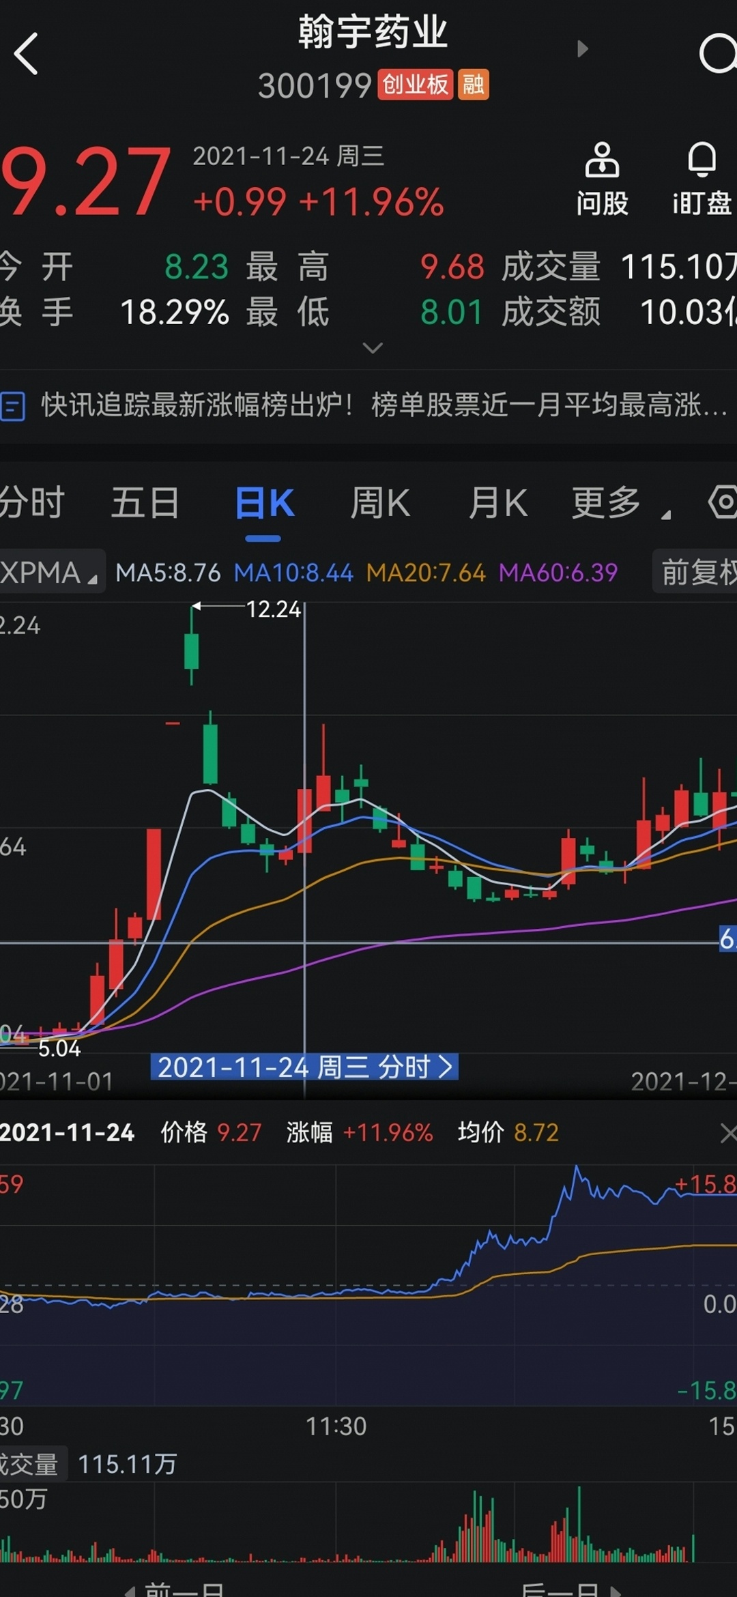737x1597 pixels.
Task: Tap the 5.04 low price marker
Action: point(59,1048)
